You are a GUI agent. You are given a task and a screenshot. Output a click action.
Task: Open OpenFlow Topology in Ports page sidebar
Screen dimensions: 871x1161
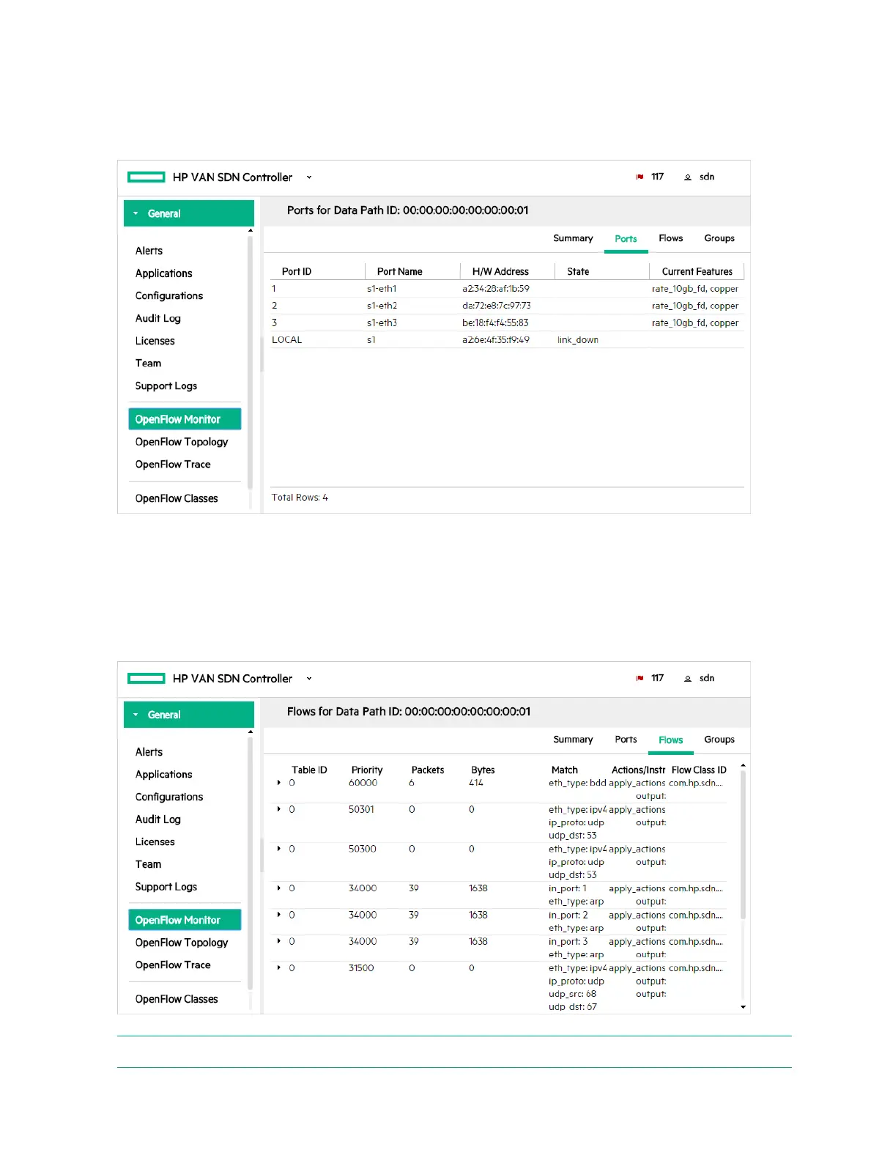pyautogui.click(x=182, y=442)
